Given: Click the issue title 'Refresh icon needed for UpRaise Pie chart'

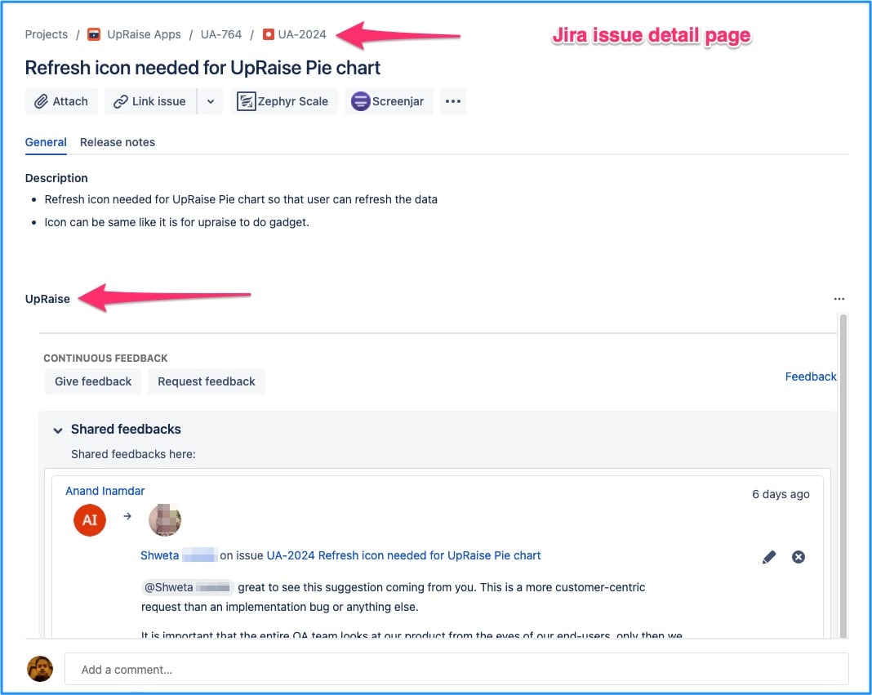Looking at the screenshot, I should (203, 68).
